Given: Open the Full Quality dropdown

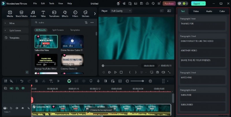Looking at the screenshot, I should tap(121, 11).
